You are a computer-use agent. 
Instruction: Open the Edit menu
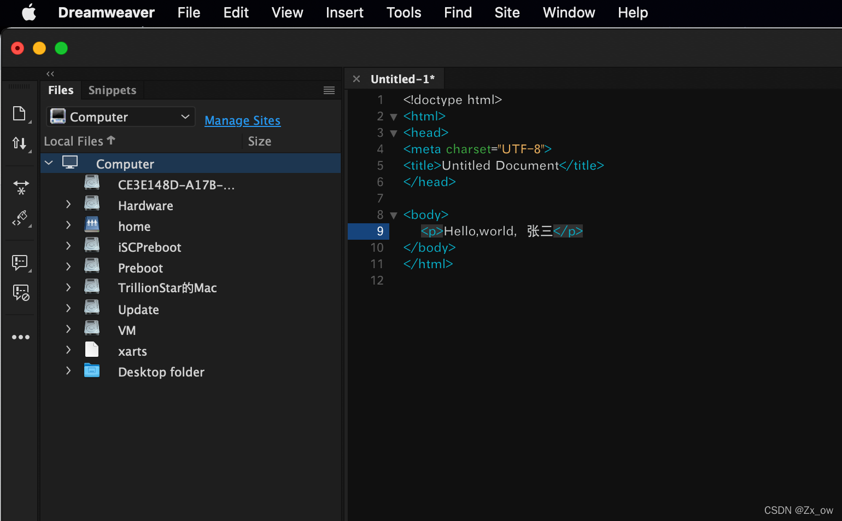236,12
